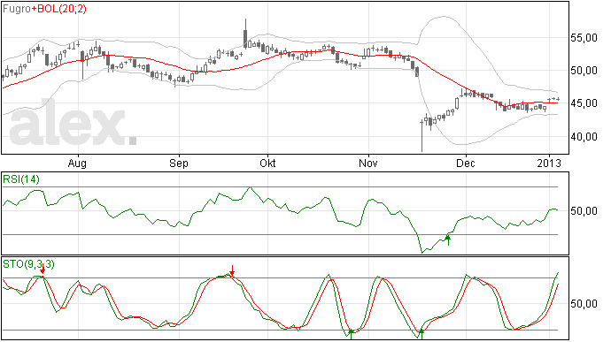
Task: Click the 50,00 level label in stochastic panel
Action: (x=584, y=304)
